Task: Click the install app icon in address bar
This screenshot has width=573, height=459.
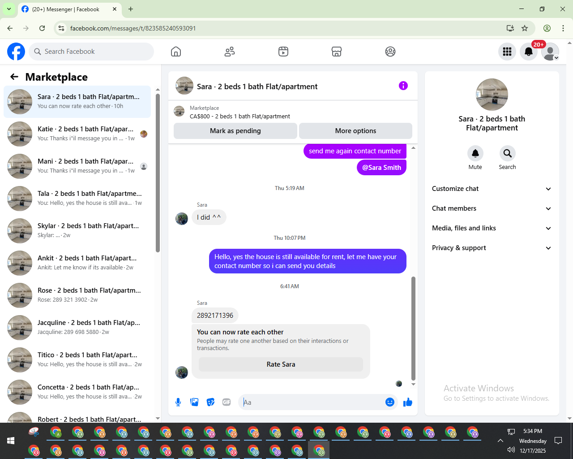Action: pyautogui.click(x=510, y=28)
